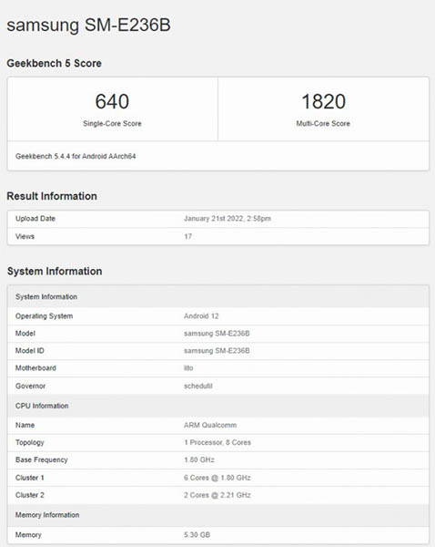The image size is (435, 547).
Task: Click the 'CPU Information' section header
Action: coord(218,406)
